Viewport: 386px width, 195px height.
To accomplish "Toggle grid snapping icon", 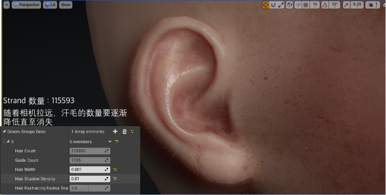I will tap(306, 5).
